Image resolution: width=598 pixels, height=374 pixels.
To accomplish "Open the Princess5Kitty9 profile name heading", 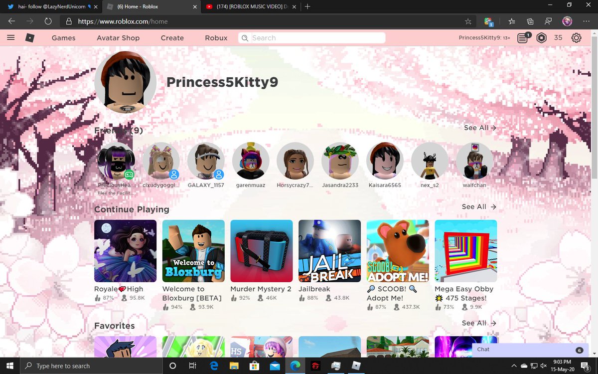I will click(222, 82).
